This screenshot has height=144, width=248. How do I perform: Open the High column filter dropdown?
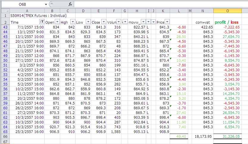pos(73,22)
